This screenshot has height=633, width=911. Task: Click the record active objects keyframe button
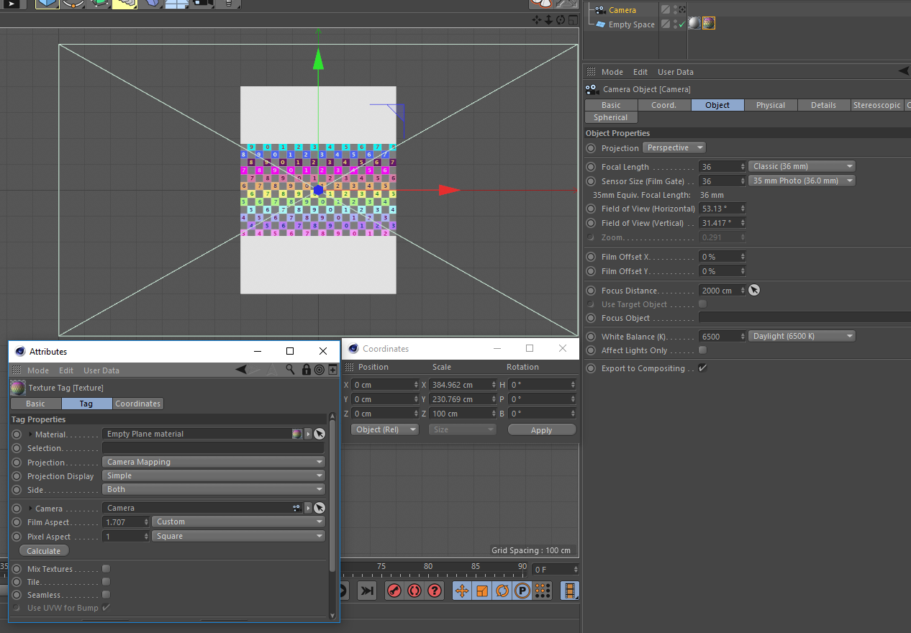(x=394, y=591)
